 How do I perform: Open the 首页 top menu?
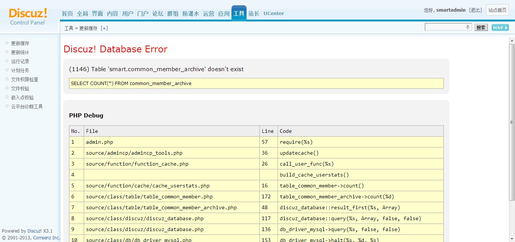click(x=67, y=14)
